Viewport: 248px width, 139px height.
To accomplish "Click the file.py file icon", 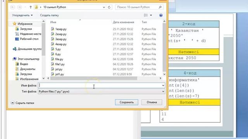I will tap(53, 59).
